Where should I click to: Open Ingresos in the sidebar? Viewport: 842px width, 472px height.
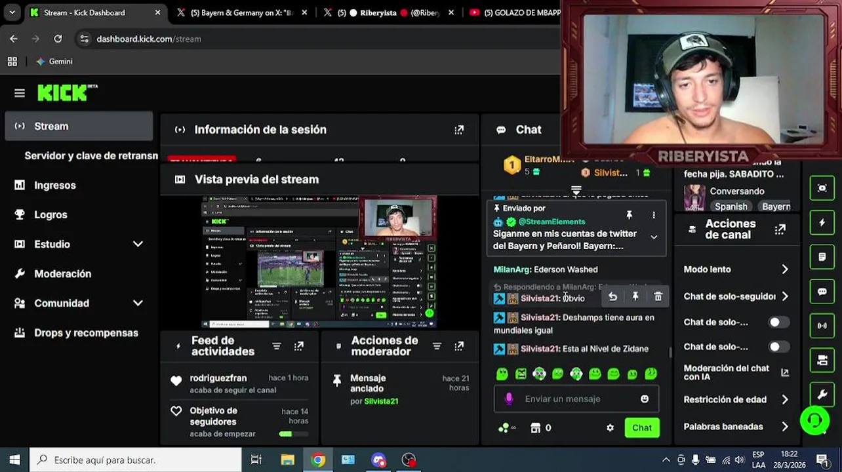[79, 186]
